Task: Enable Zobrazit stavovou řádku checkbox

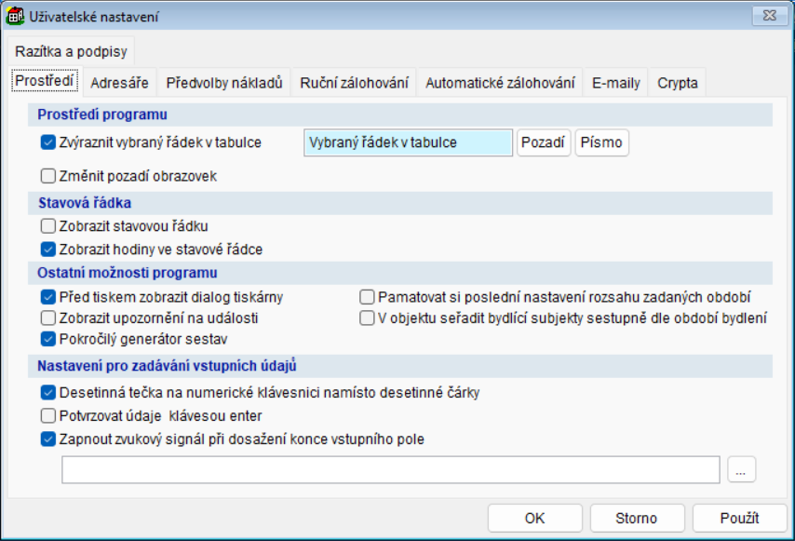Action: tap(48, 226)
